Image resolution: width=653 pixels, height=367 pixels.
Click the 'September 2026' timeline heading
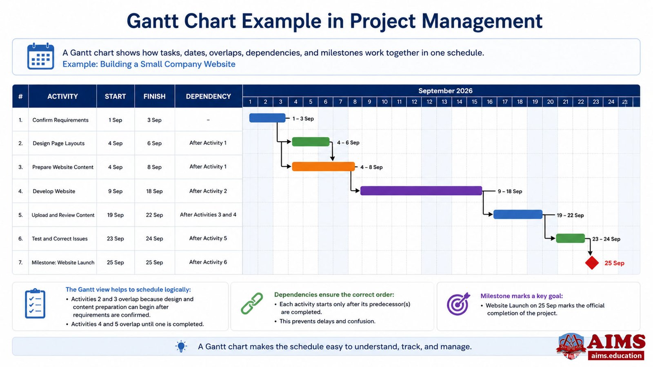click(445, 91)
